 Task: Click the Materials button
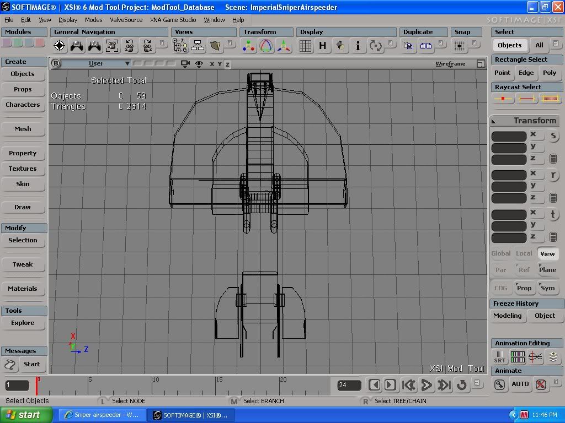(23, 289)
